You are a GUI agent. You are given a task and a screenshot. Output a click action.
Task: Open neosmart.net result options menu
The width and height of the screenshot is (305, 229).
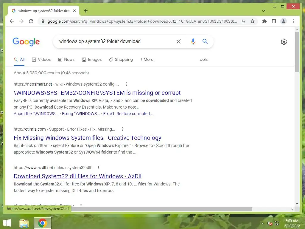tap(126, 84)
